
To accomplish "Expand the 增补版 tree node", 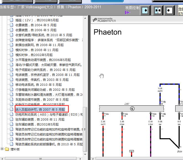I will pos(2,149).
